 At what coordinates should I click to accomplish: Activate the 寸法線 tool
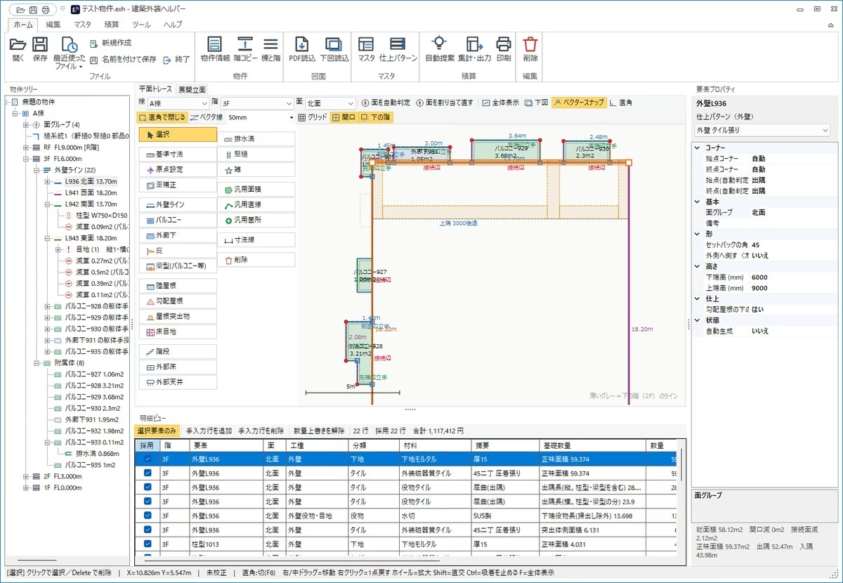tap(256, 240)
